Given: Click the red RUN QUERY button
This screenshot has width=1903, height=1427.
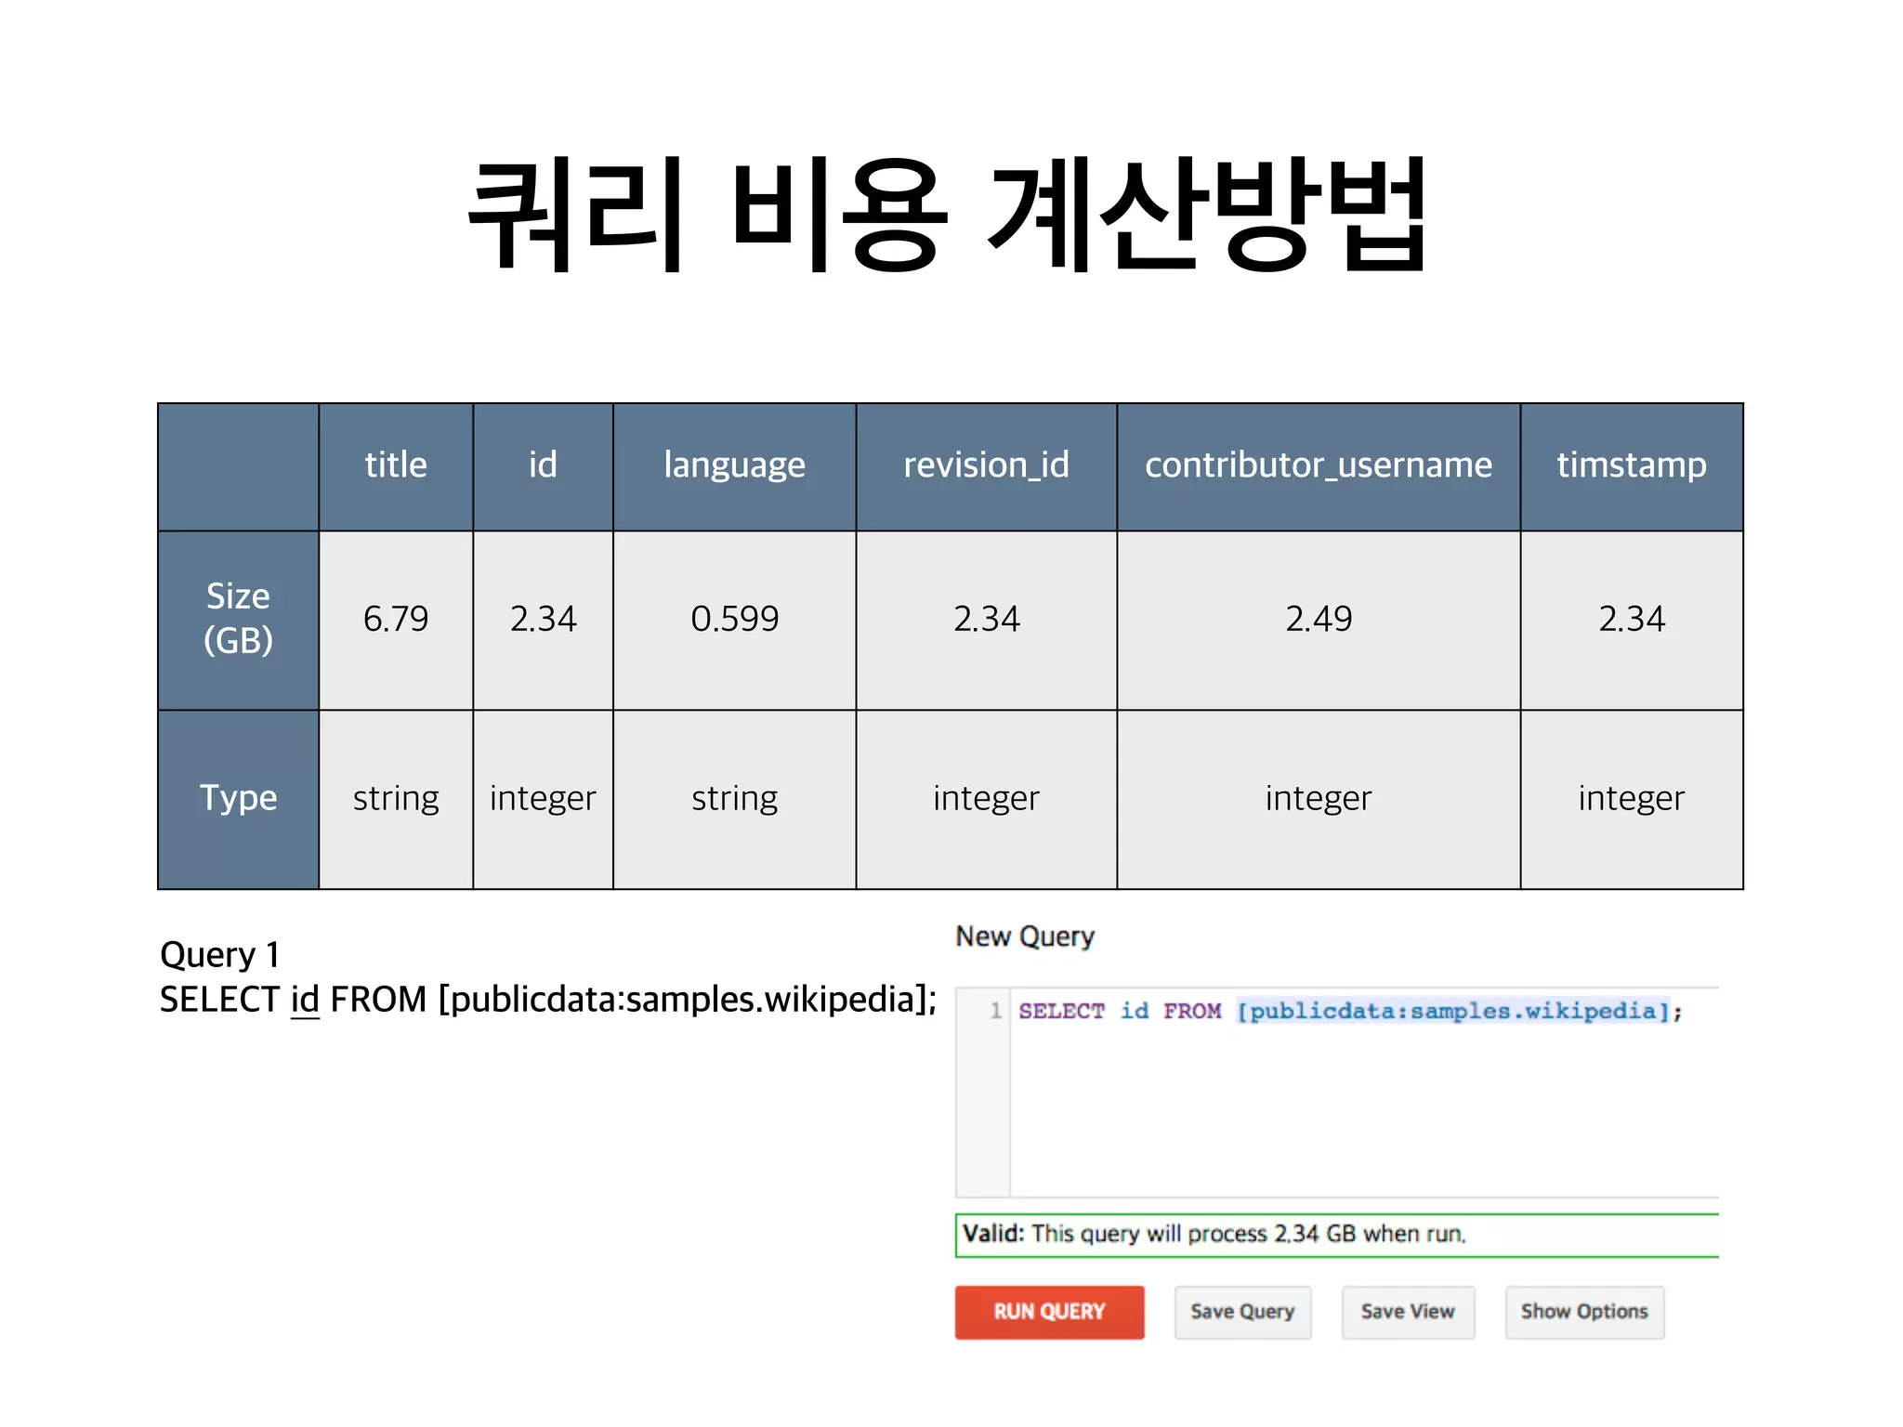Looking at the screenshot, I should pos(1049,1312).
